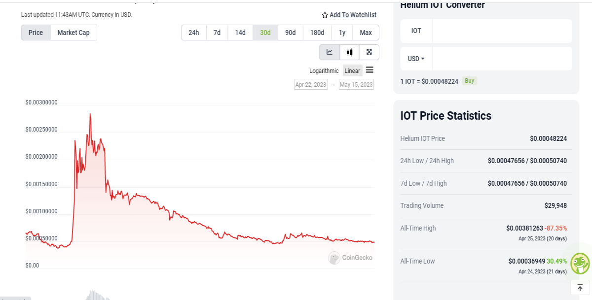Open fullscreen chart expand icon
592x300 pixels.
pos(369,52)
